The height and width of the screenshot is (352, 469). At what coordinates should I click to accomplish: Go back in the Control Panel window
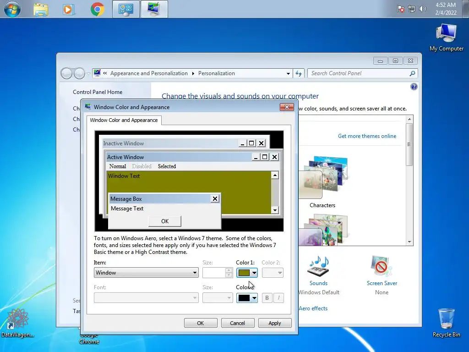click(66, 73)
